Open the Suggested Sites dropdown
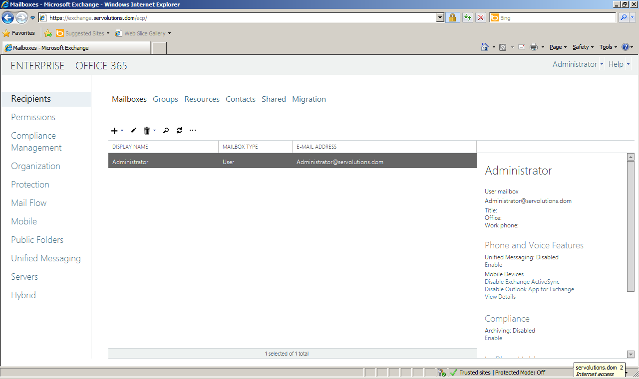The image size is (639, 379). click(x=108, y=33)
